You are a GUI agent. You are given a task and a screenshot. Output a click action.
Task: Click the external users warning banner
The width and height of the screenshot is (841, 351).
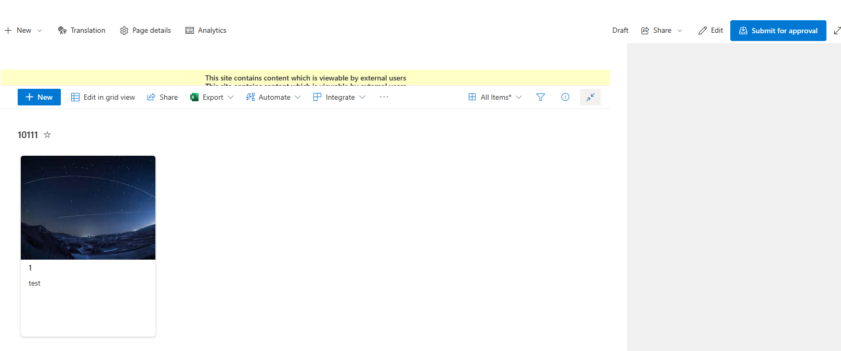pyautogui.click(x=306, y=78)
